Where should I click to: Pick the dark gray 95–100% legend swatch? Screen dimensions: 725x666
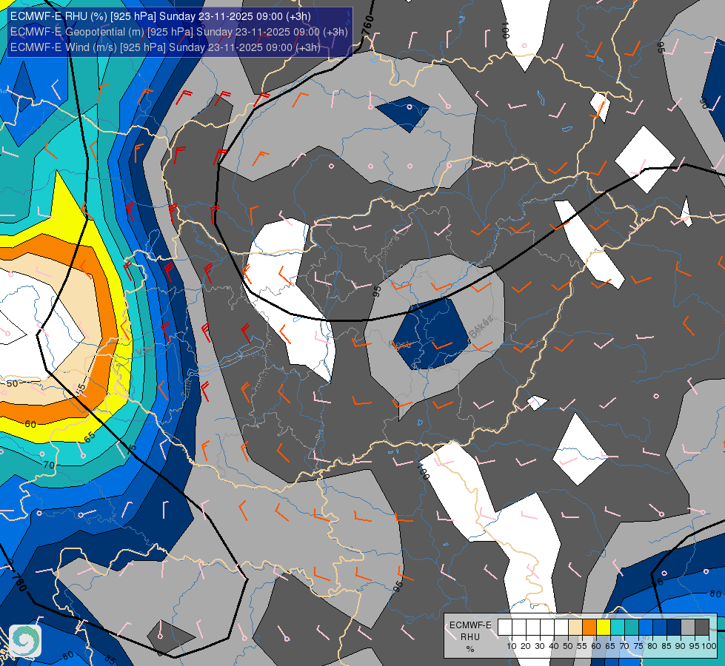pyautogui.click(x=702, y=628)
